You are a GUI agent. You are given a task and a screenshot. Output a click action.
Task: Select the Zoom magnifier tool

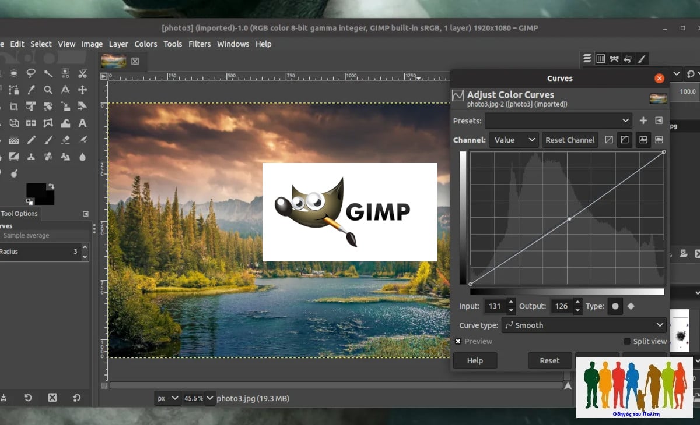click(48, 90)
